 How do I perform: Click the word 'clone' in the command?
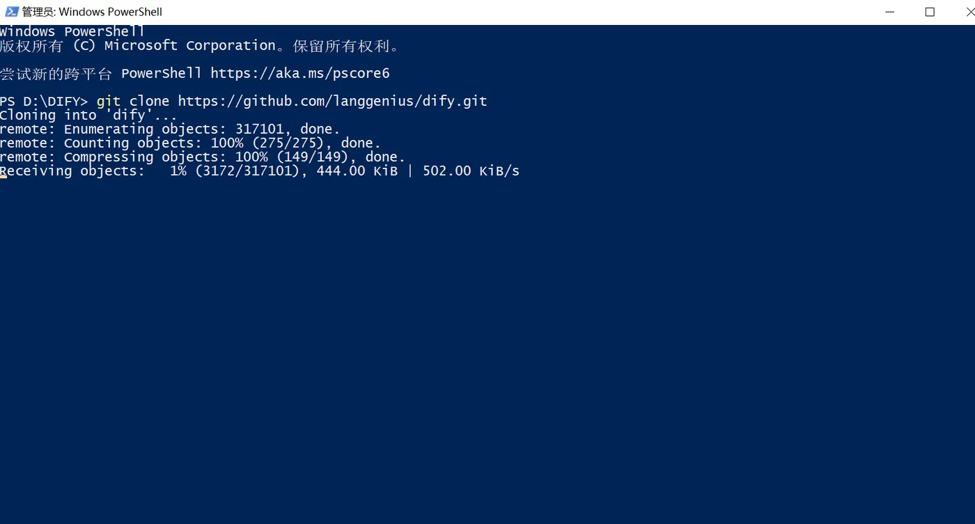pyautogui.click(x=149, y=101)
